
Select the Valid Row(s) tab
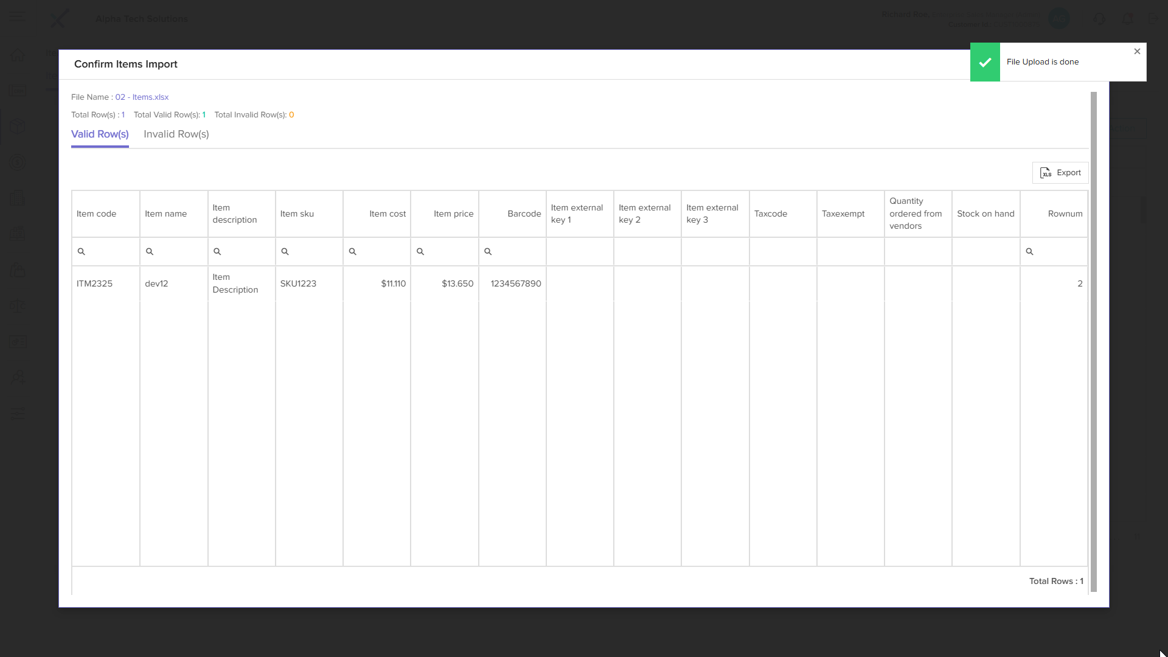click(x=100, y=134)
